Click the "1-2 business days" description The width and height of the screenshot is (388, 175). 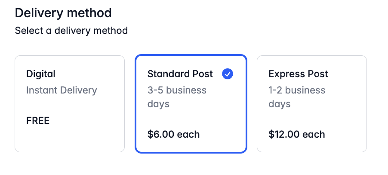pos(297,97)
